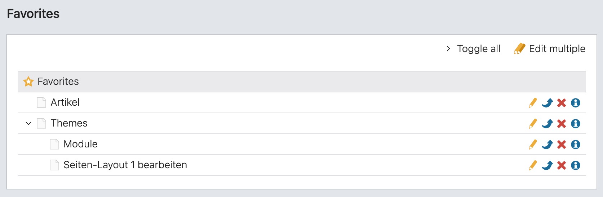The width and height of the screenshot is (603, 197).
Task: Open Edit multiple mode
Action: (x=550, y=49)
